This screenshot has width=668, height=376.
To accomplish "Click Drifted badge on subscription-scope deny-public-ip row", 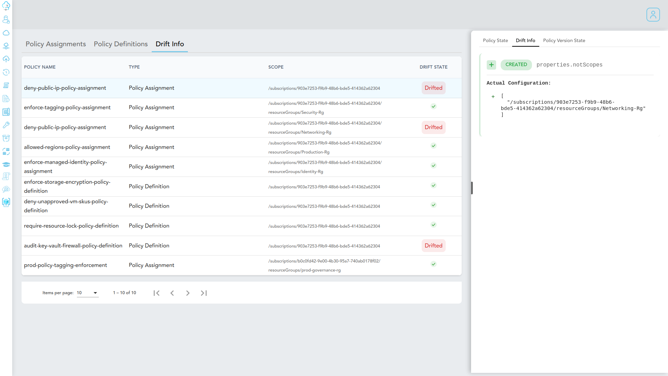I will point(434,88).
